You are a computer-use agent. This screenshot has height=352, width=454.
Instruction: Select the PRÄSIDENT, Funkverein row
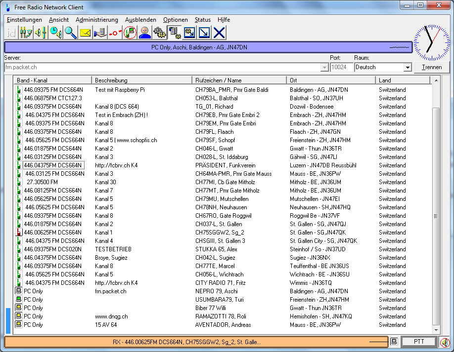223,165
